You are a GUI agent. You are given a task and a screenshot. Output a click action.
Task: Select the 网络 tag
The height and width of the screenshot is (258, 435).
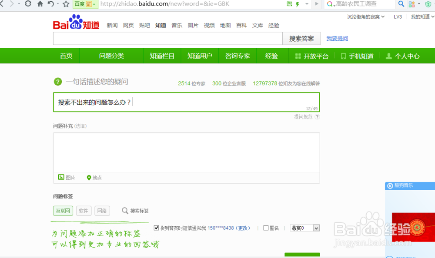(102, 211)
